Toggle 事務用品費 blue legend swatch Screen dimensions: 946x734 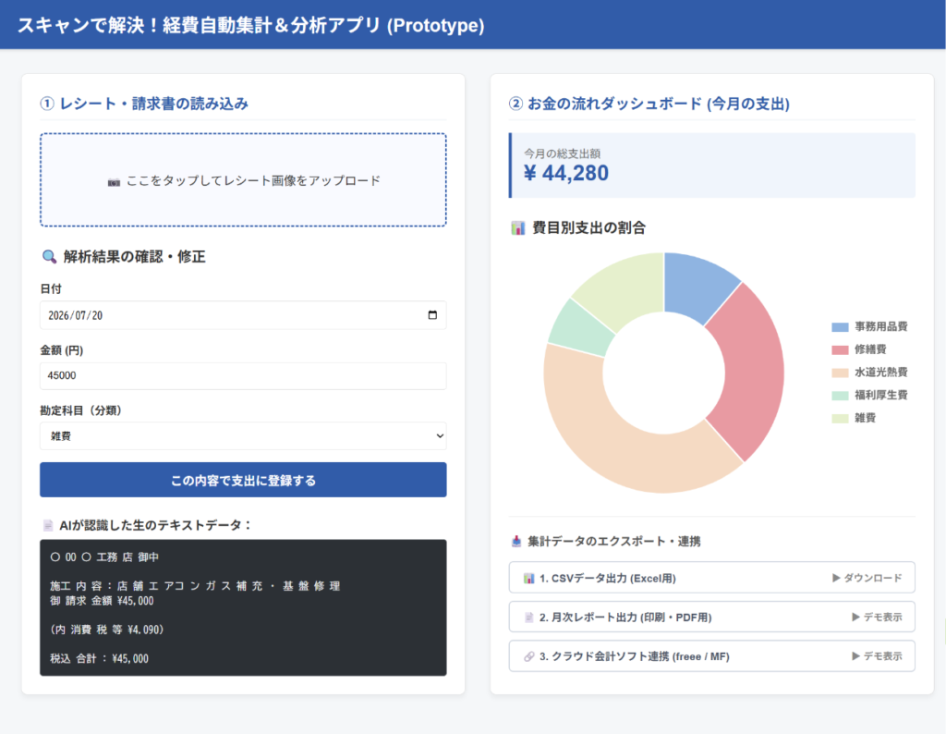(x=840, y=327)
